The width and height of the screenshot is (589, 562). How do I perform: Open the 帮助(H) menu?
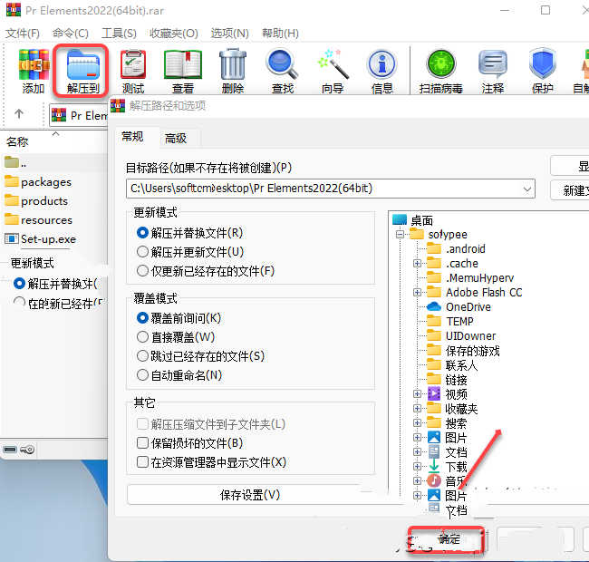pos(280,34)
